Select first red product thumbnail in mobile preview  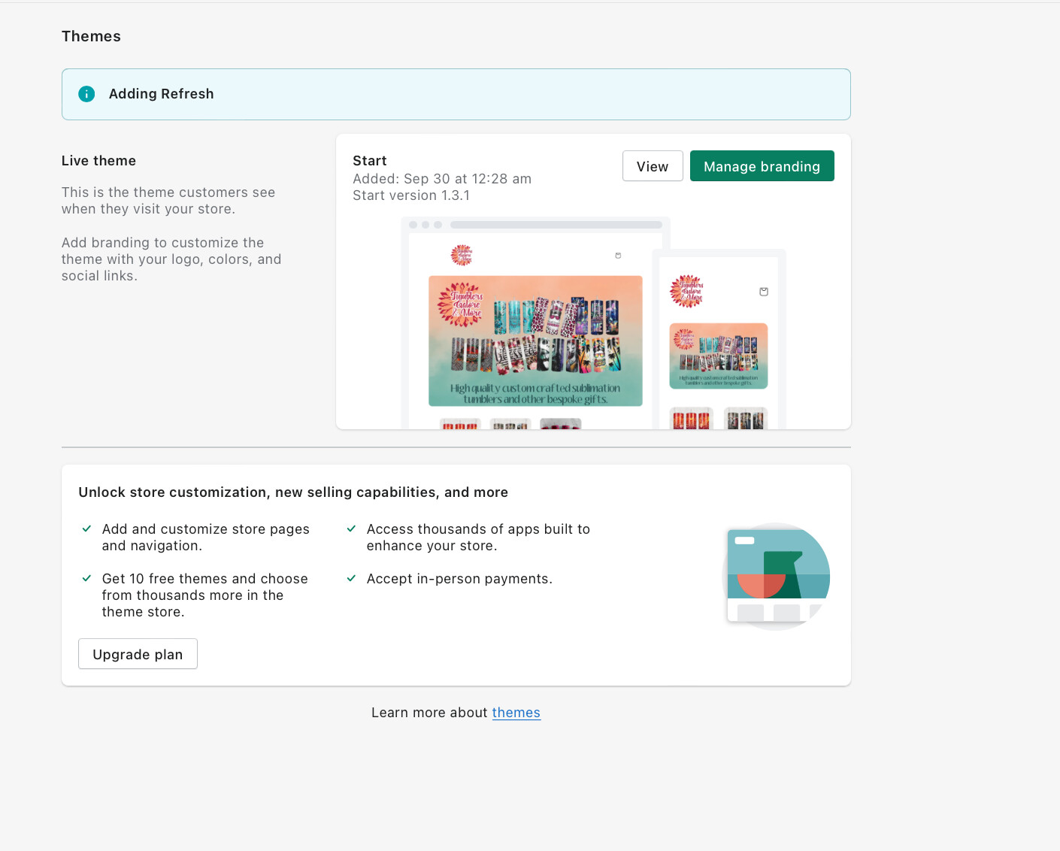(691, 419)
